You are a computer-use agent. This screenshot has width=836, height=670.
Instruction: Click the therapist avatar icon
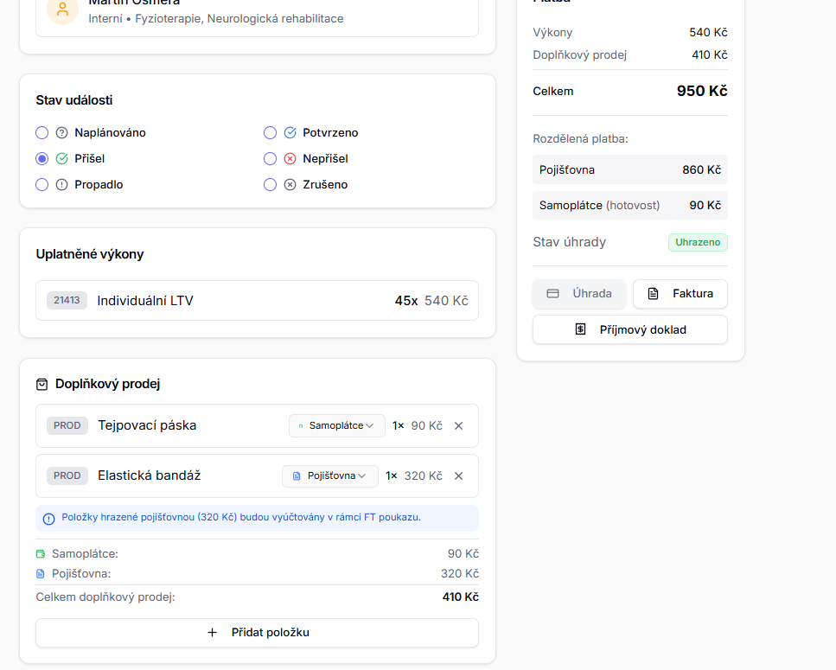[62, 10]
